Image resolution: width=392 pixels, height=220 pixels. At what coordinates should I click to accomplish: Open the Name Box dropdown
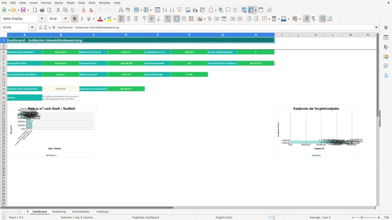(32, 27)
